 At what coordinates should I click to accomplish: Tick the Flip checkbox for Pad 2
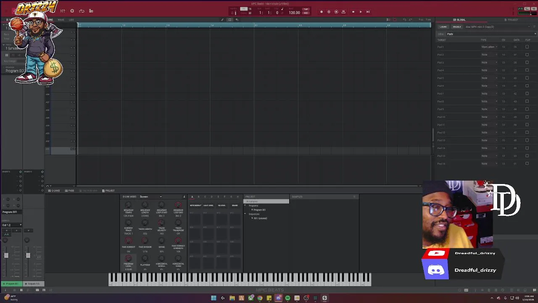527,55
